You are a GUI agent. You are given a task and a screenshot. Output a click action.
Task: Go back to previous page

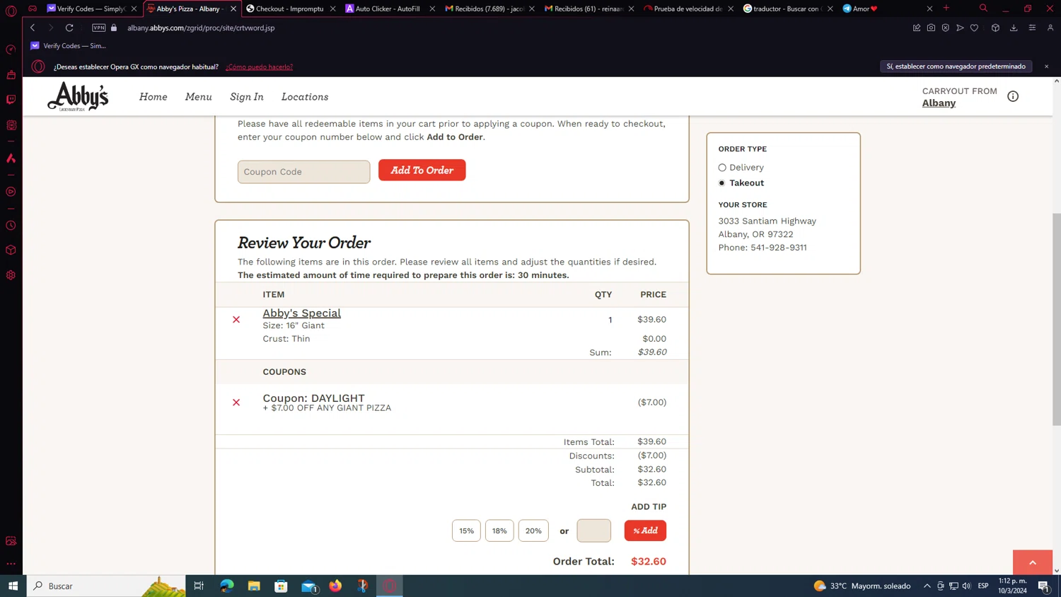tap(33, 28)
